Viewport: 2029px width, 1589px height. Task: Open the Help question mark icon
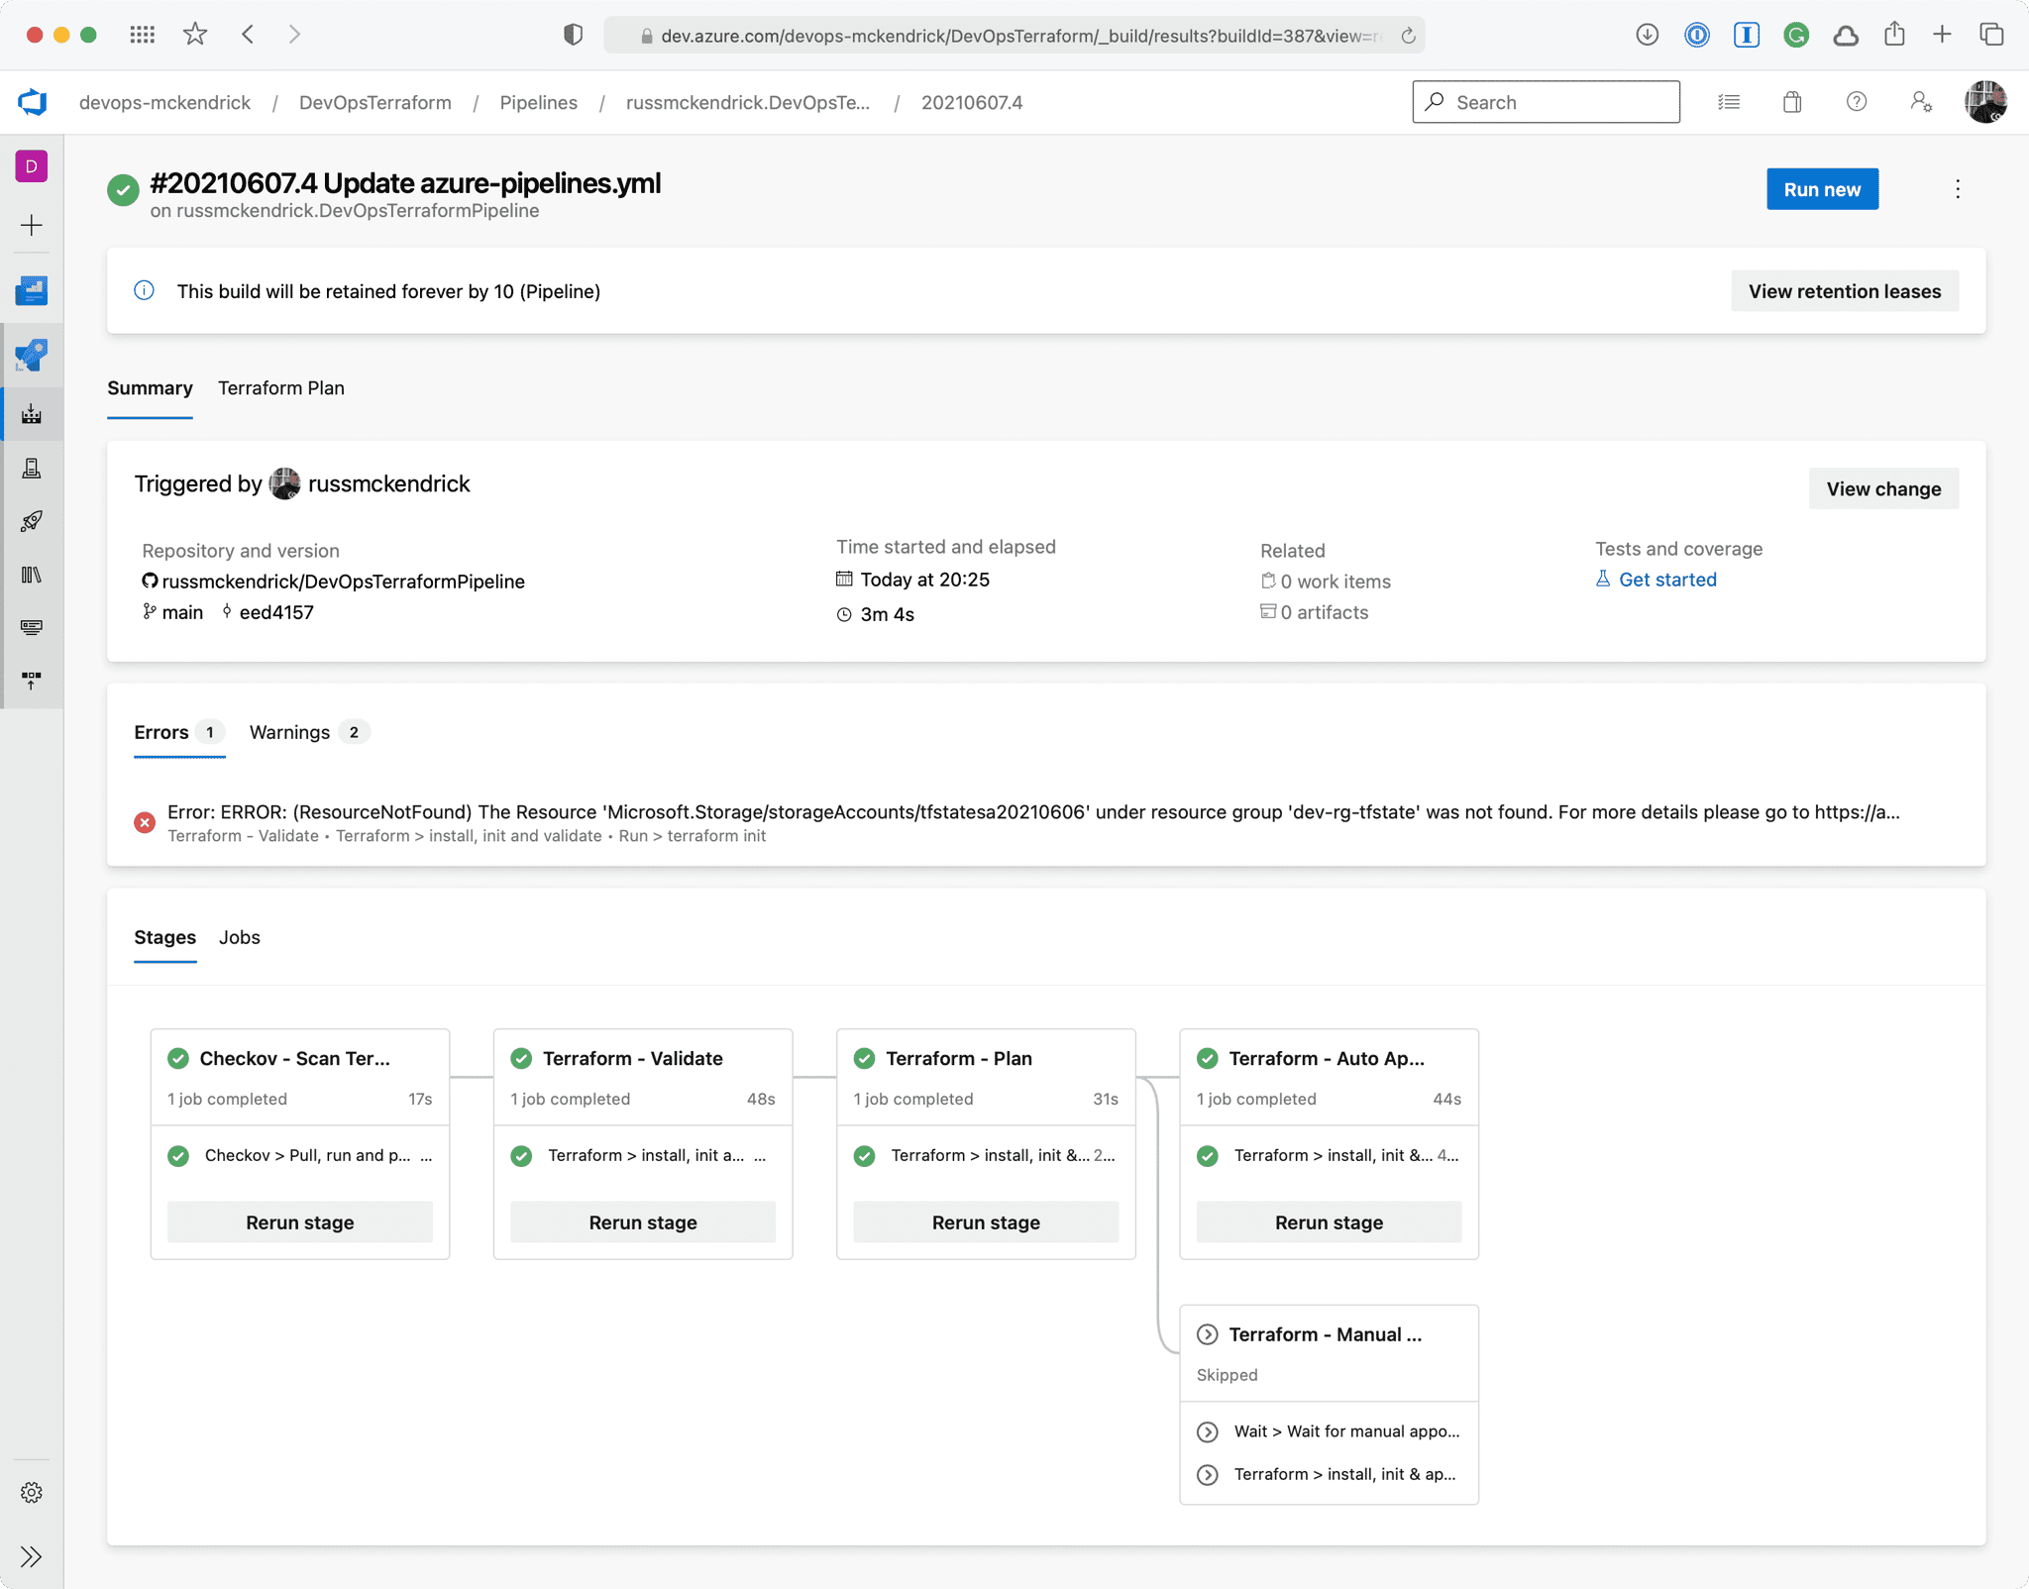point(1857,102)
